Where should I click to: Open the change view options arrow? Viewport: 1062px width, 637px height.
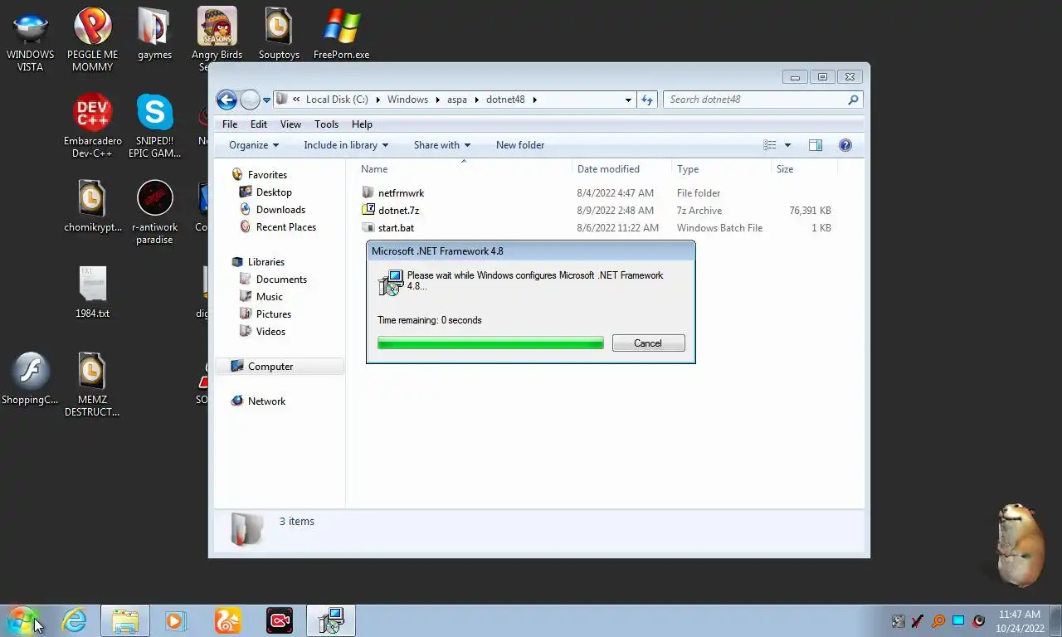(787, 145)
